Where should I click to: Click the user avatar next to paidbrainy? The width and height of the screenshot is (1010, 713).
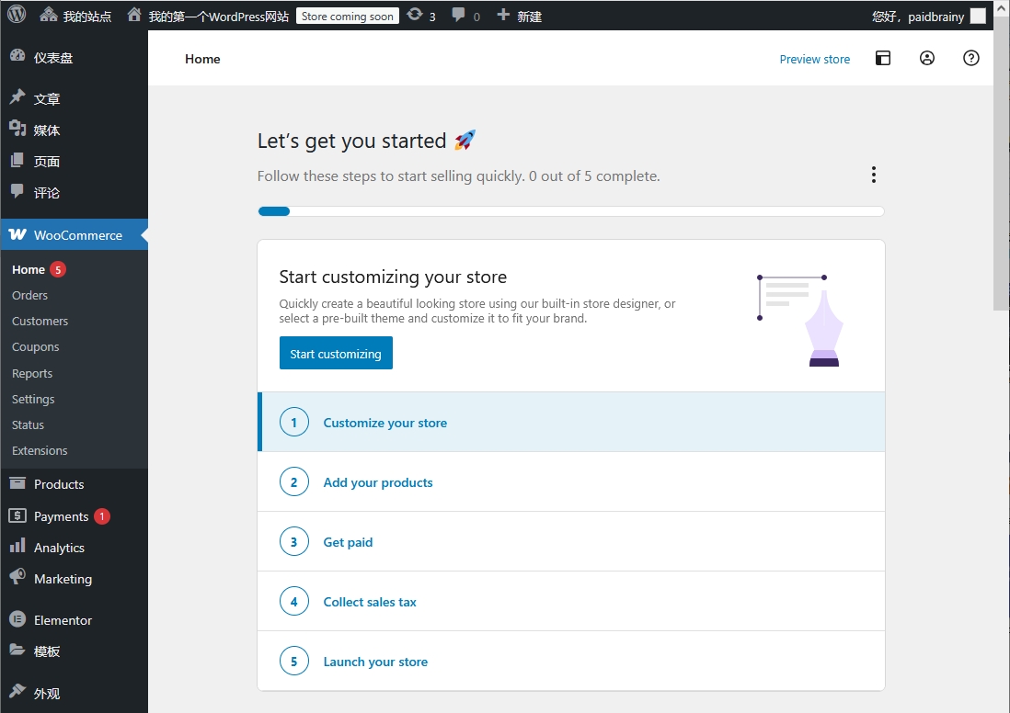click(978, 17)
